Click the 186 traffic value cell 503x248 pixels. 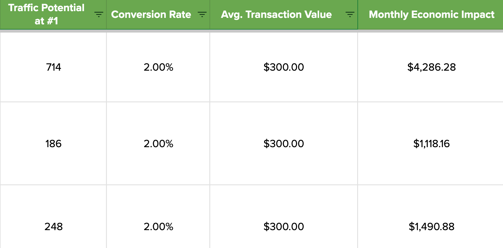coord(53,144)
